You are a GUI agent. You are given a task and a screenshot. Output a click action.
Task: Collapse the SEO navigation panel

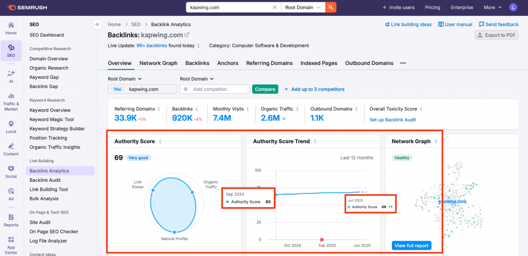click(x=97, y=24)
